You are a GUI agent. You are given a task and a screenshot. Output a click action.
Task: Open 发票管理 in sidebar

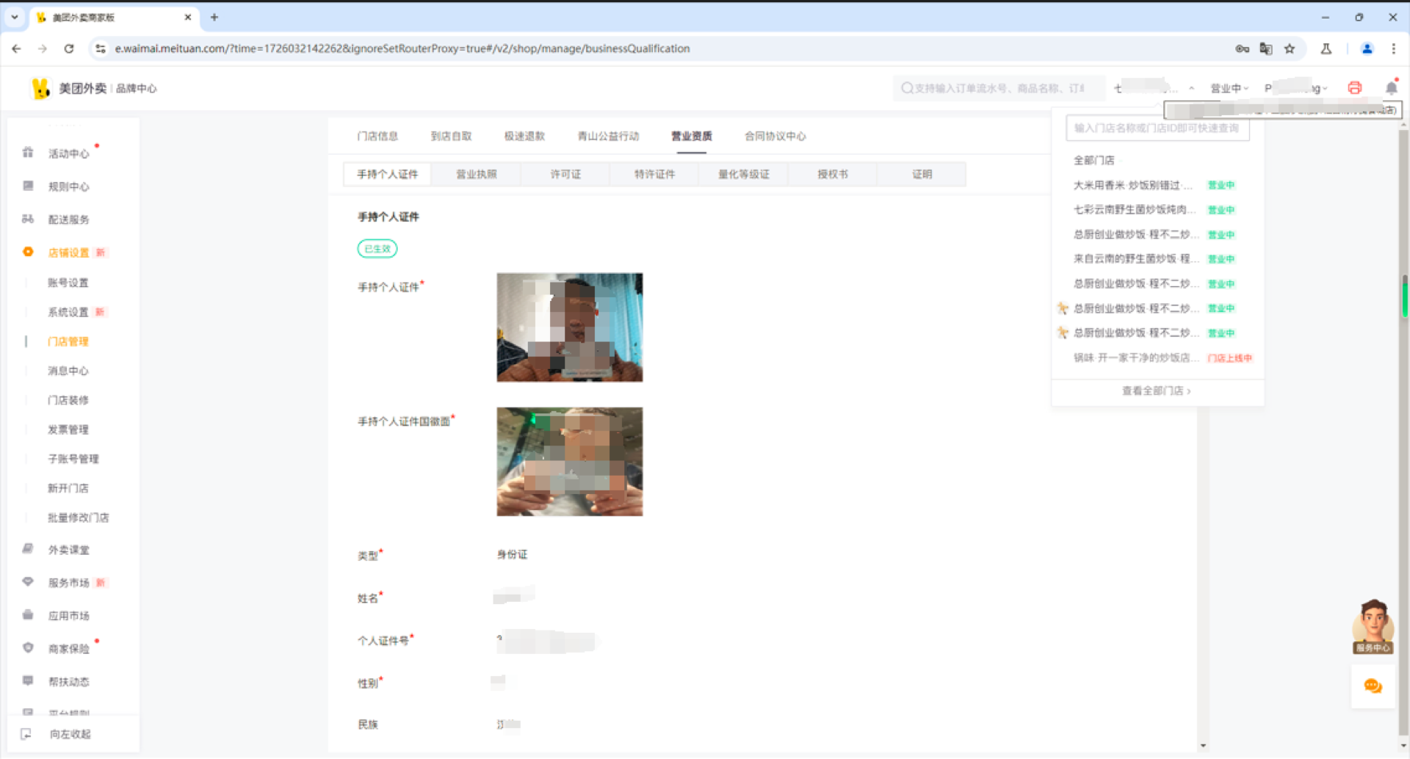68,429
